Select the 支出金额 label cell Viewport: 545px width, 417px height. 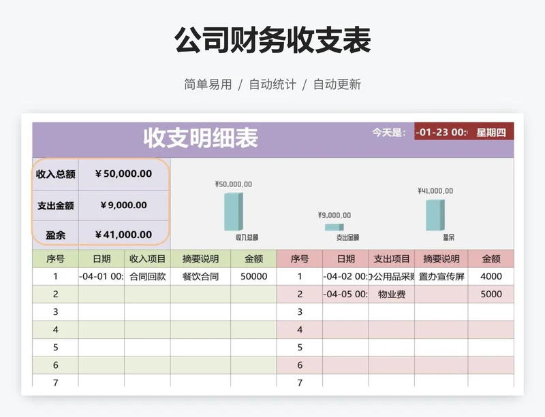tap(56, 205)
